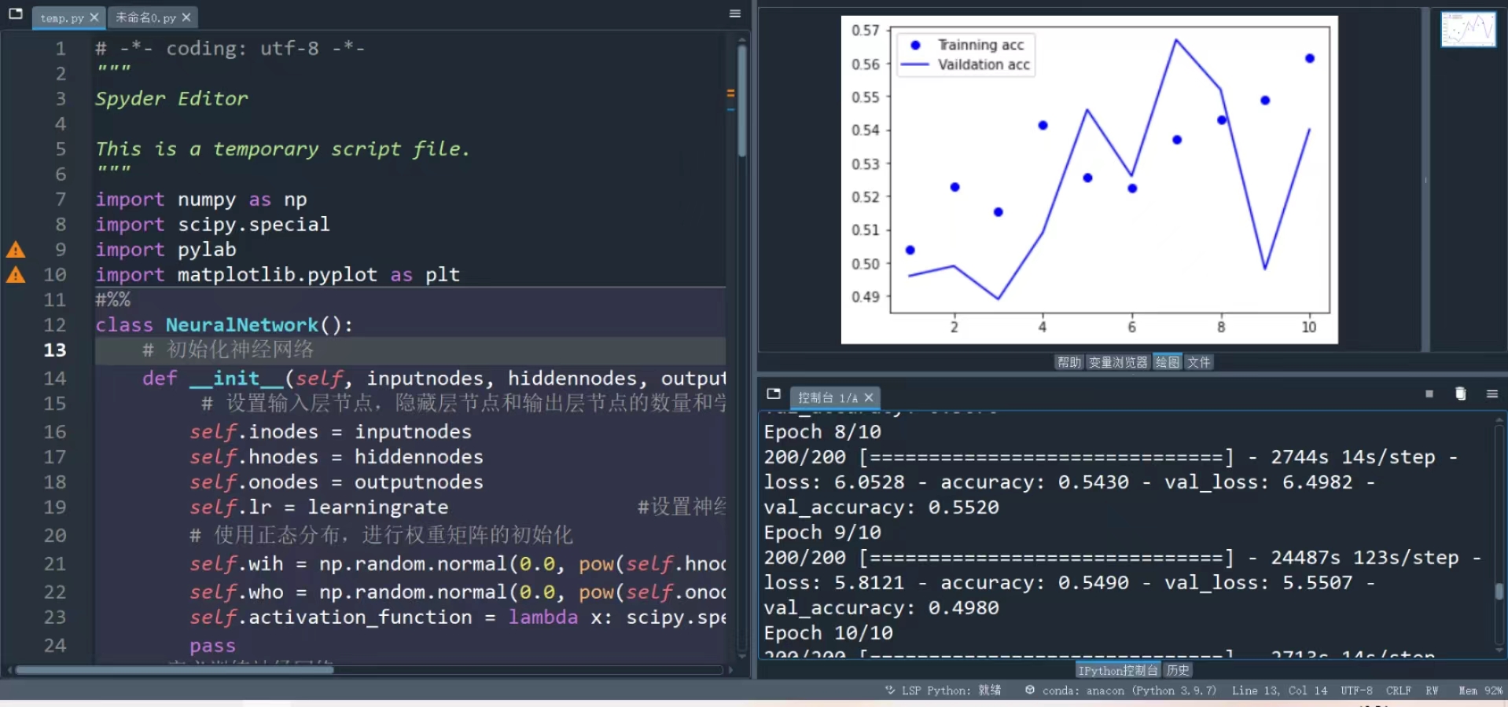Open the editor tab browser icon beside temp.py
This screenshot has width=1508, height=707.
(15, 13)
